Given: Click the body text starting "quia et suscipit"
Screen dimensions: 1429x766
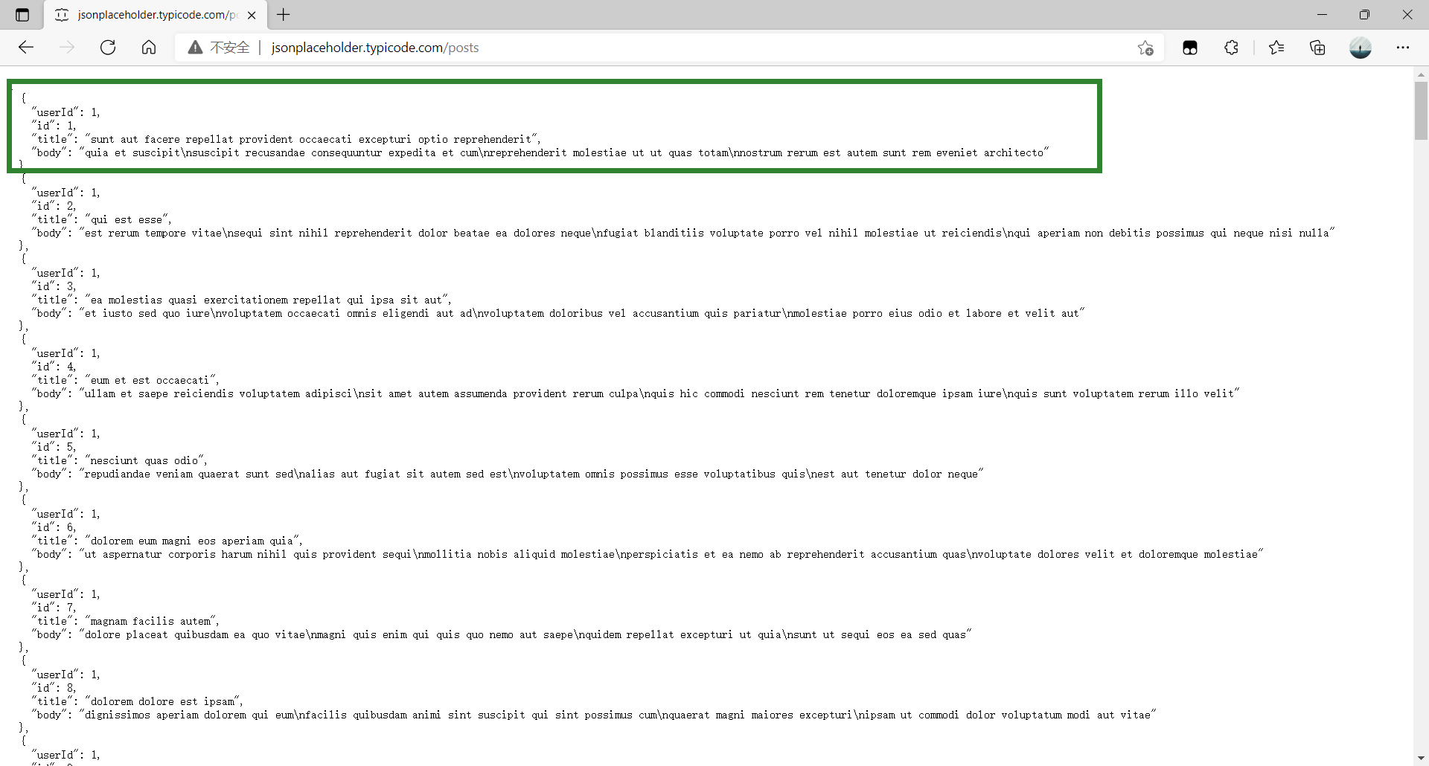Looking at the screenshot, I should click(x=563, y=152).
